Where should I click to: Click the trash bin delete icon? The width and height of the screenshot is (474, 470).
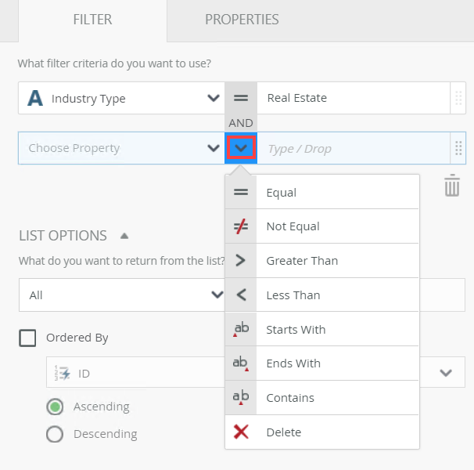452,186
